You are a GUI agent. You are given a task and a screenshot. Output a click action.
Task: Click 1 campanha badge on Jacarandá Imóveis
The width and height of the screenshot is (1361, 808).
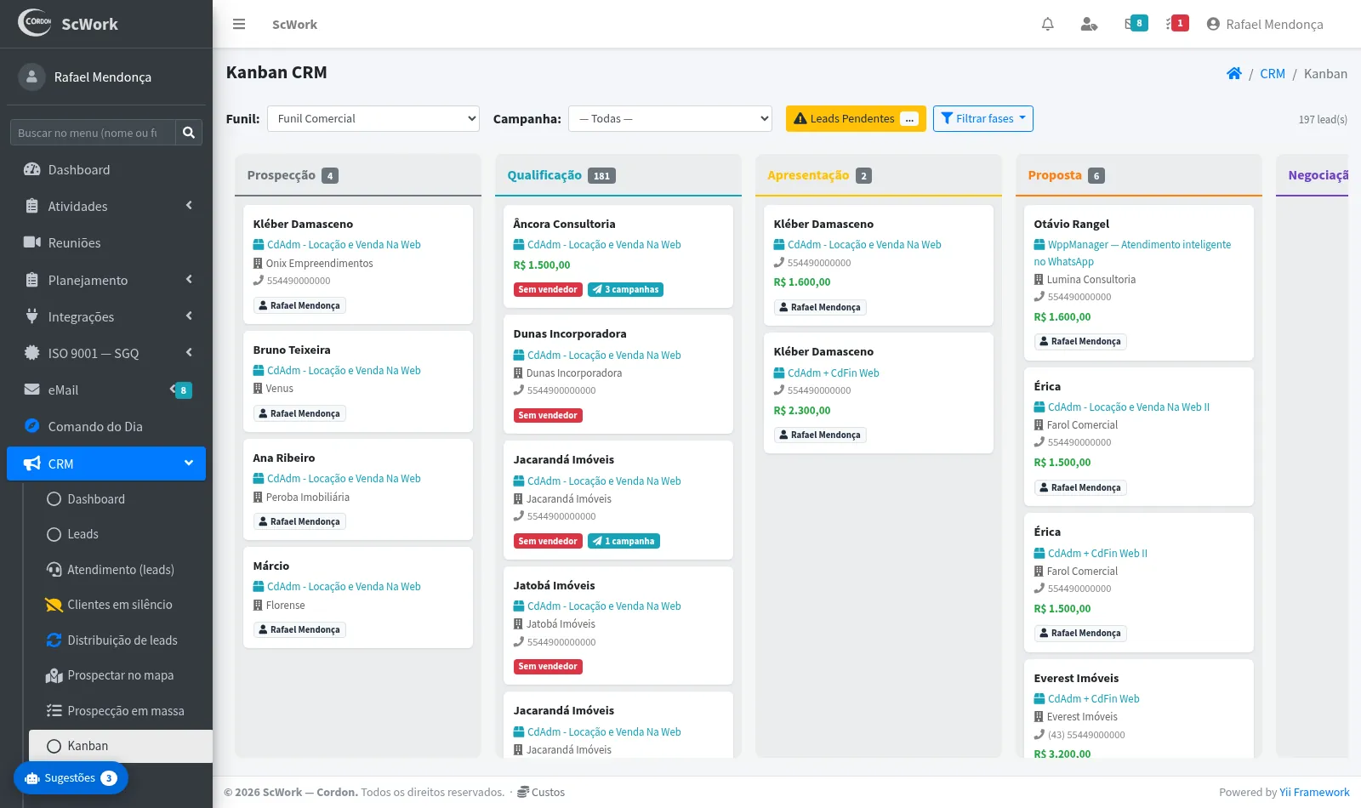(624, 541)
